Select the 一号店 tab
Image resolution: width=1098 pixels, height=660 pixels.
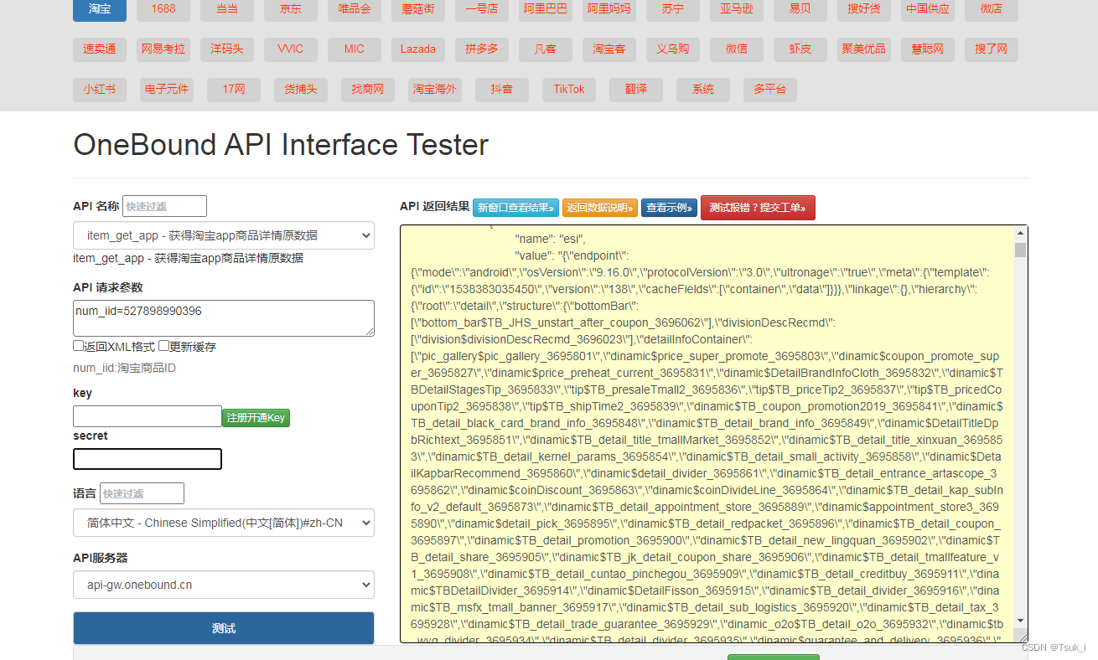482,9
